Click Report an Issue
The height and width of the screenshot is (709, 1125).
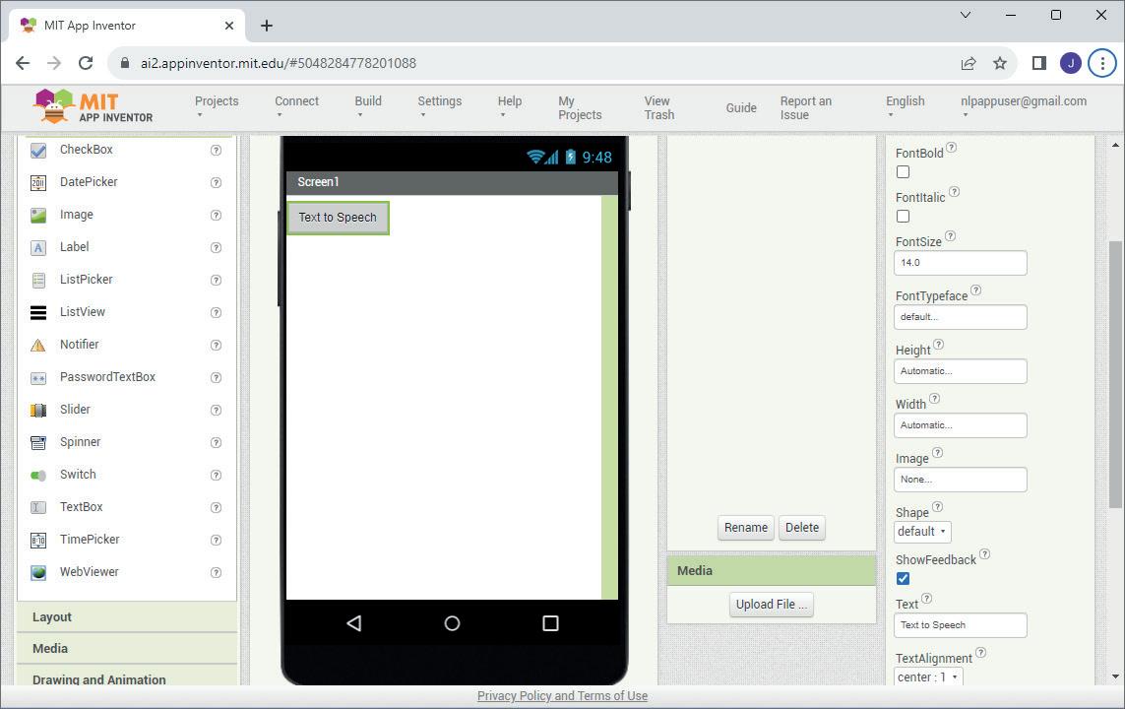pos(806,107)
